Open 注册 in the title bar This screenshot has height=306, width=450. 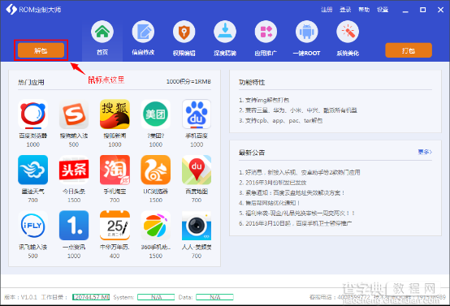coord(327,10)
